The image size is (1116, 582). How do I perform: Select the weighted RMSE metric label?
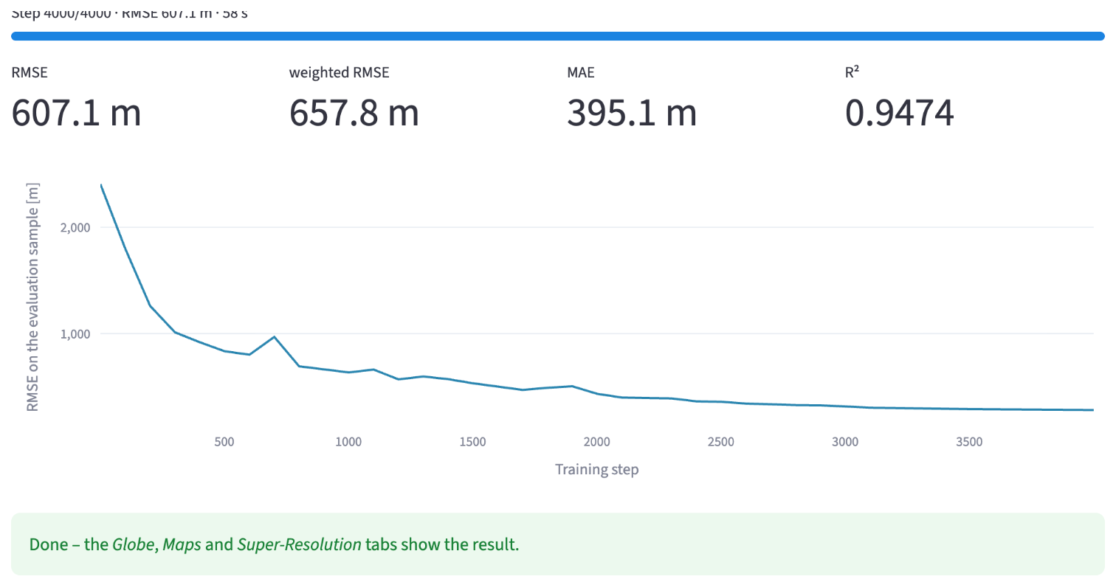pyautogui.click(x=339, y=72)
